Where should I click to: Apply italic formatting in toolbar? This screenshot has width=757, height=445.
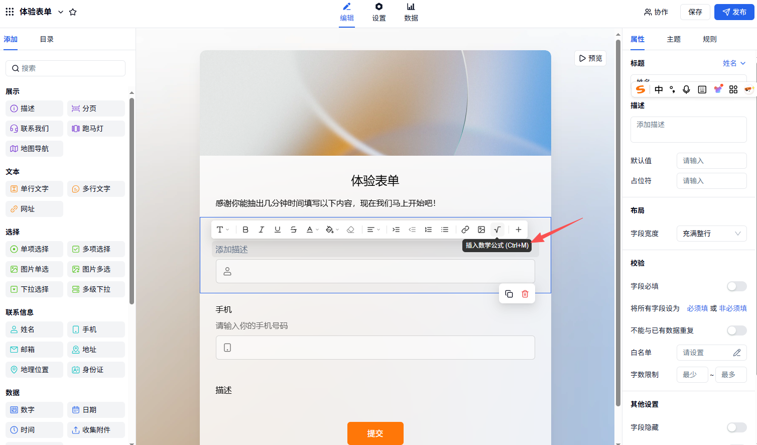pyautogui.click(x=261, y=230)
